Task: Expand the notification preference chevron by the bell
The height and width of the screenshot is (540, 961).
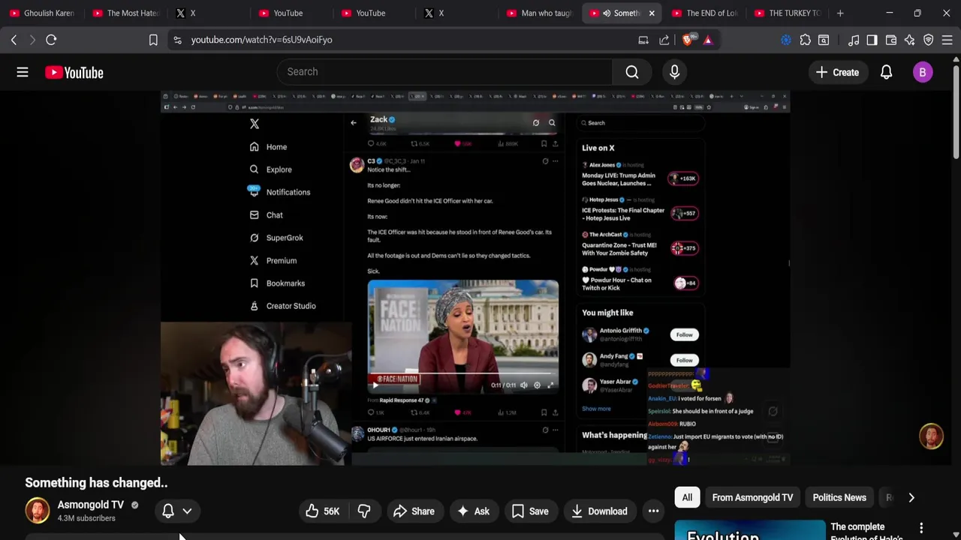Action: [x=187, y=511]
